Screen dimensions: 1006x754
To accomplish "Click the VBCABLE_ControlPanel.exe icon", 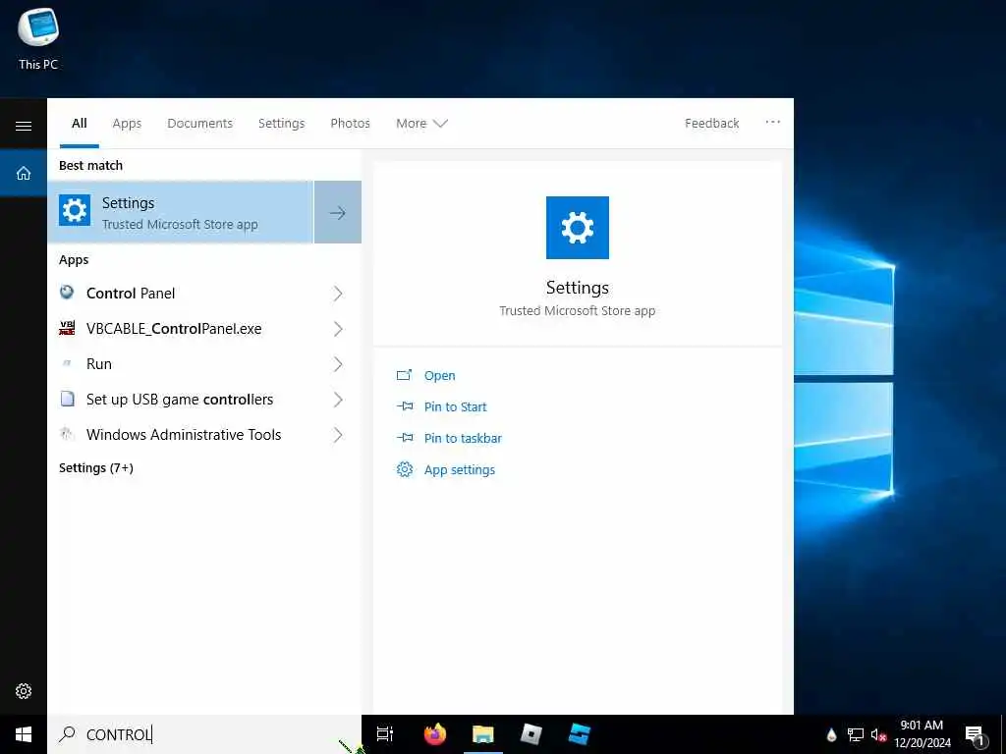I will click(67, 328).
